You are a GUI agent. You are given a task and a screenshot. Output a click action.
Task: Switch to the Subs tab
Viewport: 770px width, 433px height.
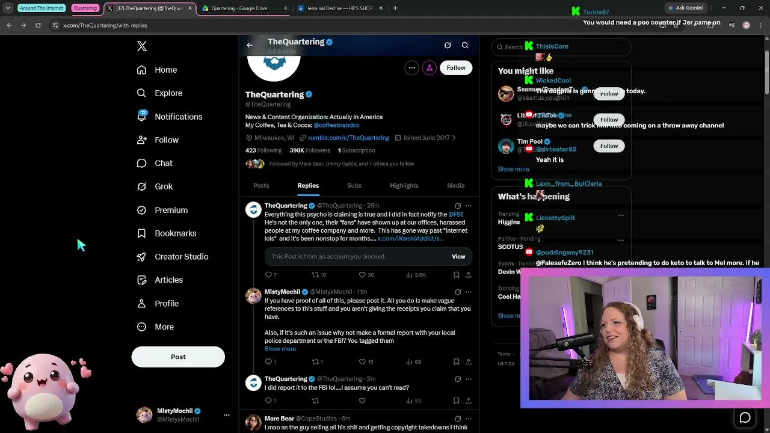coord(354,185)
